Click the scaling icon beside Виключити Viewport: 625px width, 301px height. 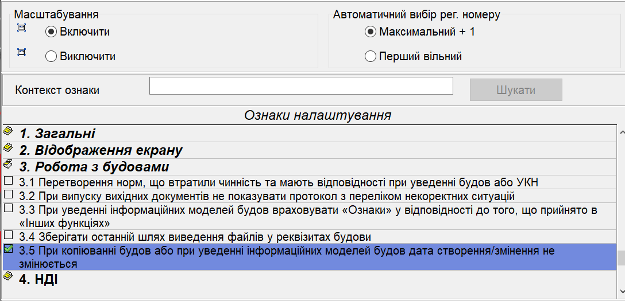pyautogui.click(x=22, y=52)
